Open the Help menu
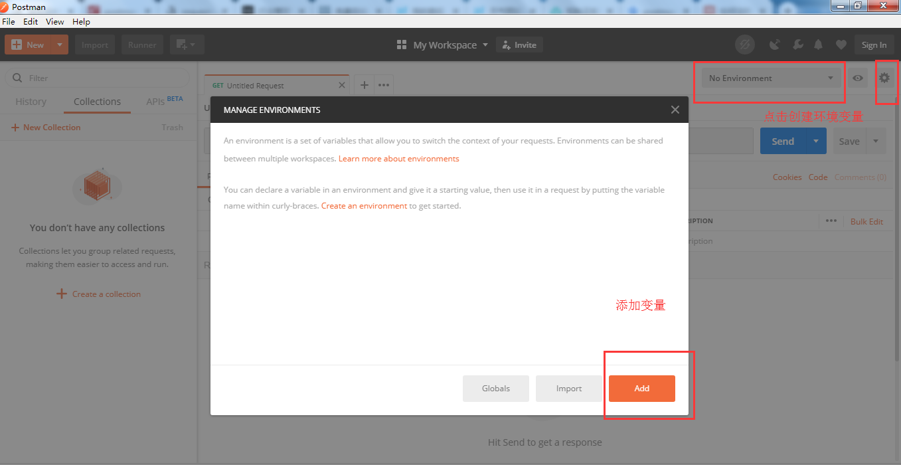This screenshot has width=901, height=465. coord(81,21)
